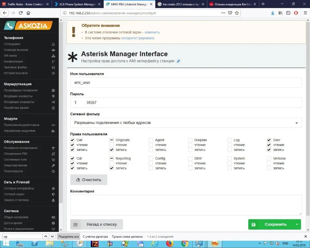The width and height of the screenshot is (310, 248).
Task: Click the headphones icon beside Звуковые файлы
Action: tap(53, 67)
